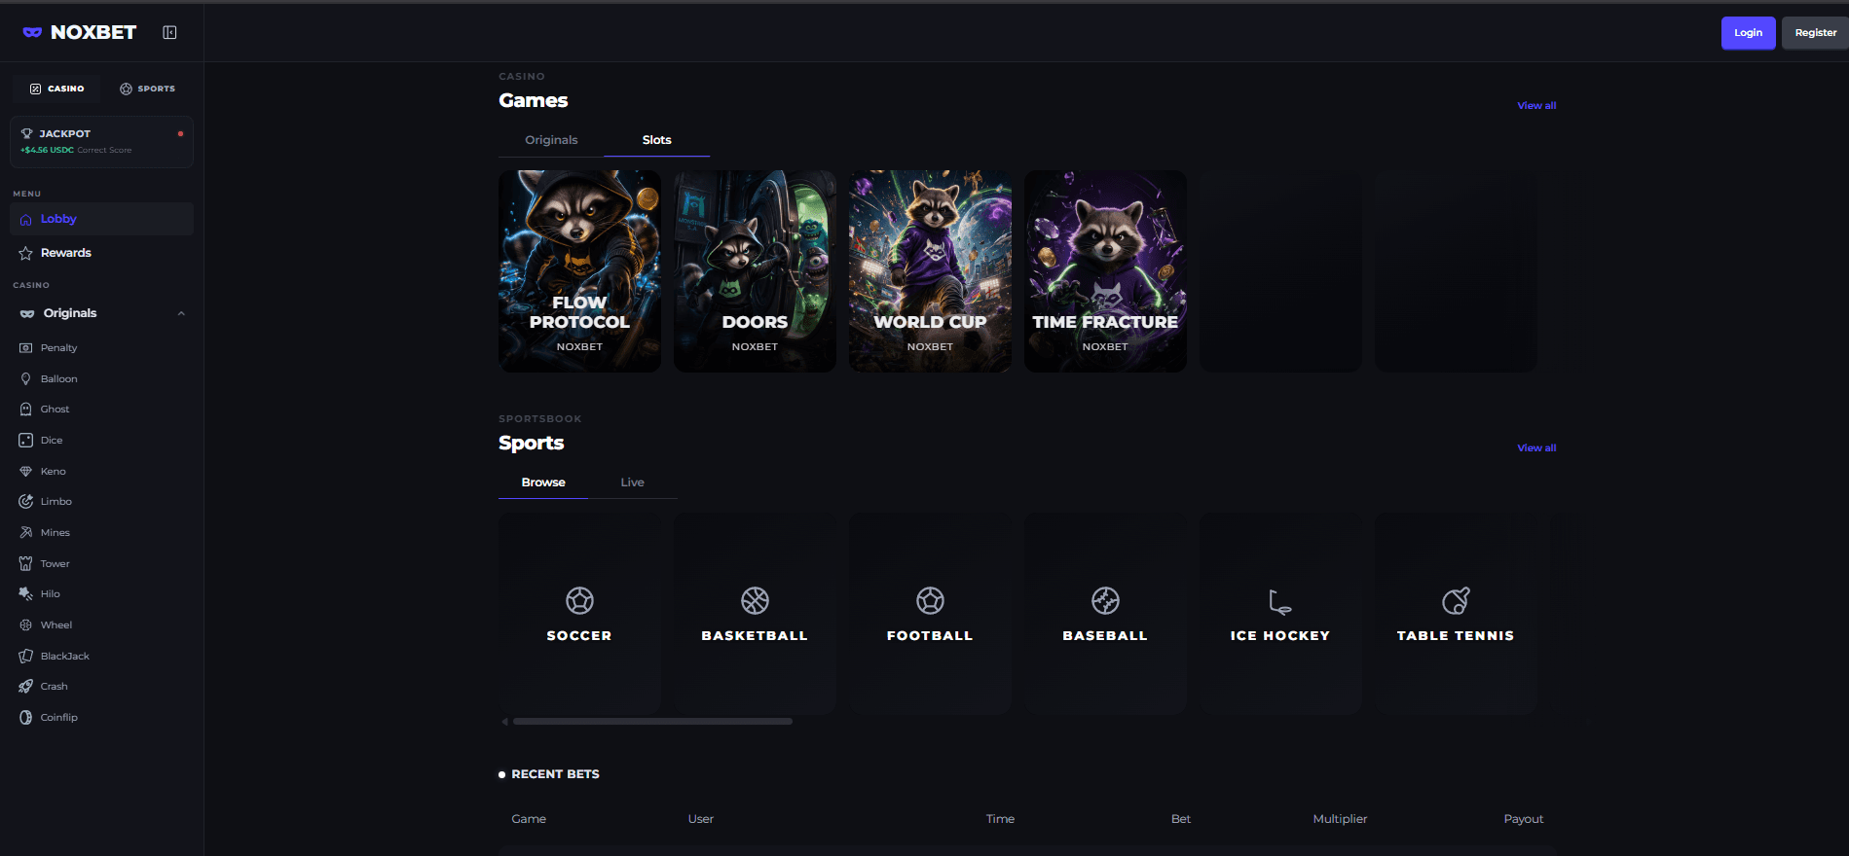Viewport: 1849px width, 856px height.
Task: Click the football sport icon
Action: point(930,600)
